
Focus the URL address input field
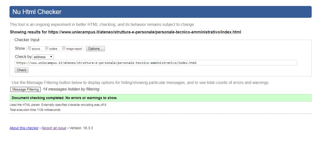pyautogui.click(x=156, y=63)
